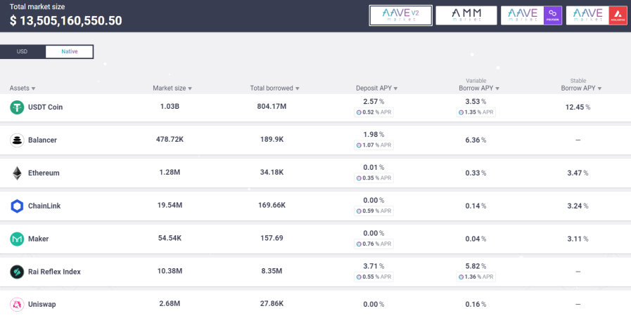This screenshot has height=318, width=631.
Task: Switch values display to USD
Action: tap(22, 51)
